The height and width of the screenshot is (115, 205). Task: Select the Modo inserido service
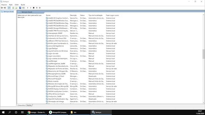(53, 81)
